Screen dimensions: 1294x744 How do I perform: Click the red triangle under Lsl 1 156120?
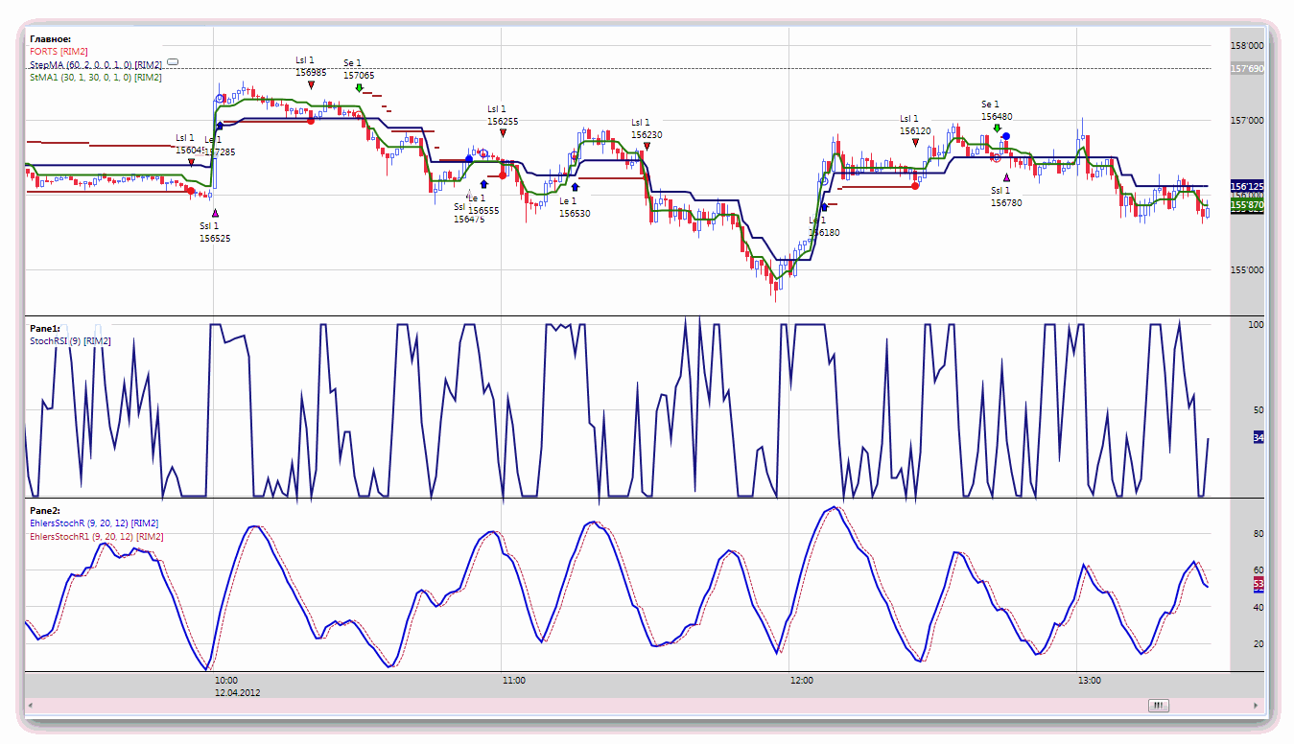pyautogui.click(x=916, y=142)
